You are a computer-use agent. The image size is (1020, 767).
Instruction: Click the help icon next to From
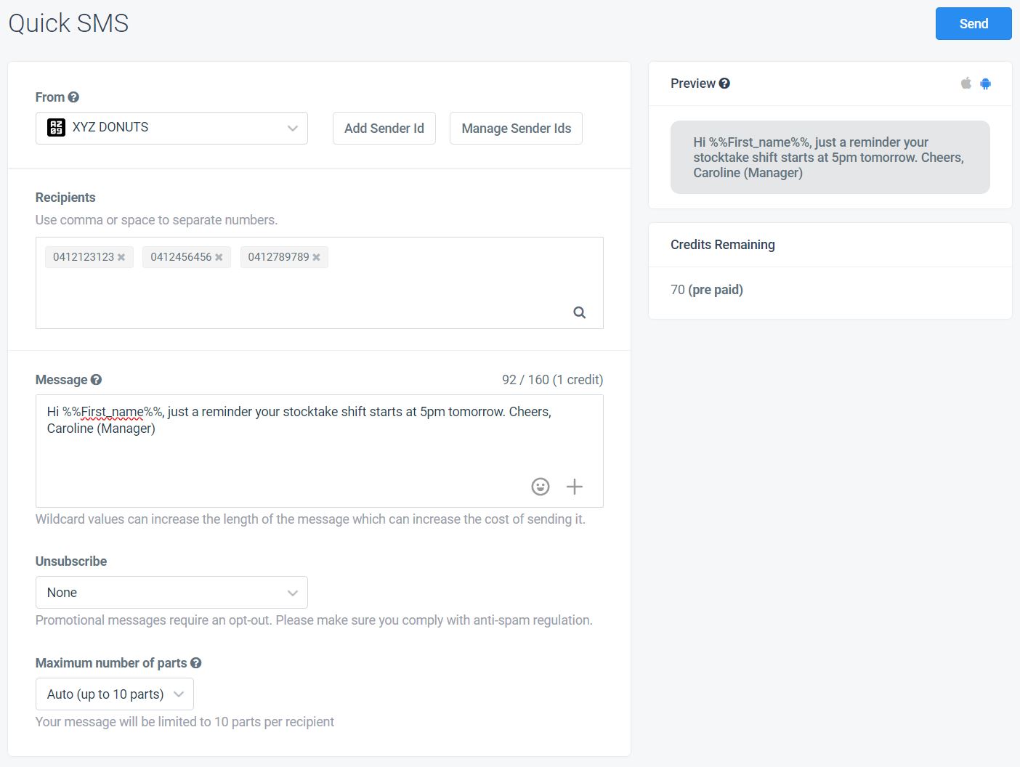(x=75, y=96)
